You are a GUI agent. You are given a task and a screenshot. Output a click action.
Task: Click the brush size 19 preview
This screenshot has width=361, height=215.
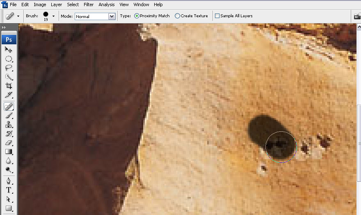tap(46, 16)
